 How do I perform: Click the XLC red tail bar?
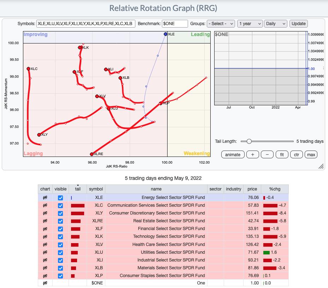point(78,206)
